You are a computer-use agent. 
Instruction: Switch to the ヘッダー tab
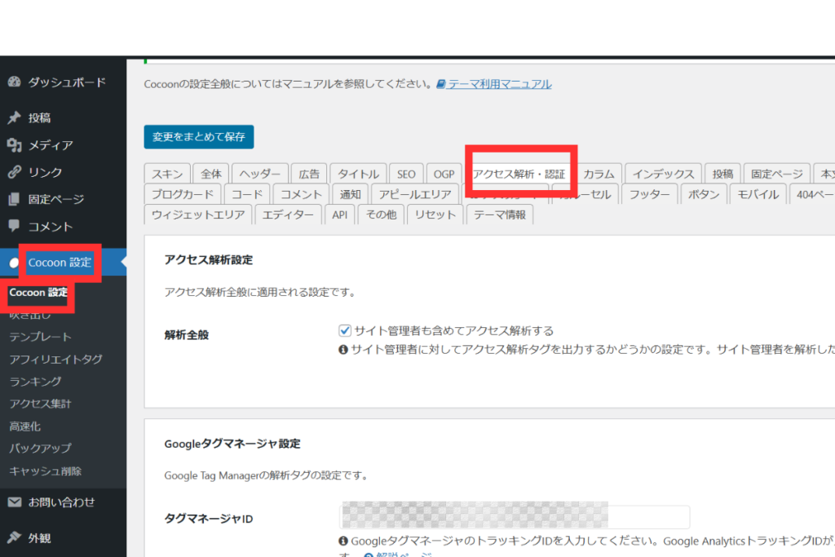260,175
